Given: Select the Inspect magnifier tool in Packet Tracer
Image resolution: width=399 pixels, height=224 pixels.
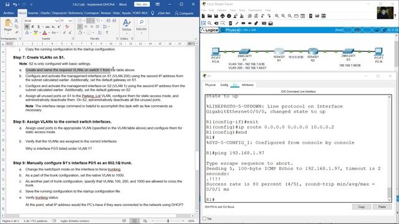Looking at the screenshot, I should coord(209,23).
